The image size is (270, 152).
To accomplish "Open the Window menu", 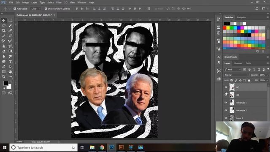I will click(81, 3).
